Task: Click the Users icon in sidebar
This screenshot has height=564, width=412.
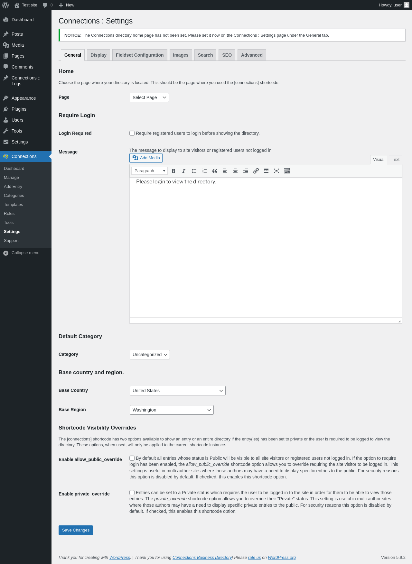Action: 6,120
